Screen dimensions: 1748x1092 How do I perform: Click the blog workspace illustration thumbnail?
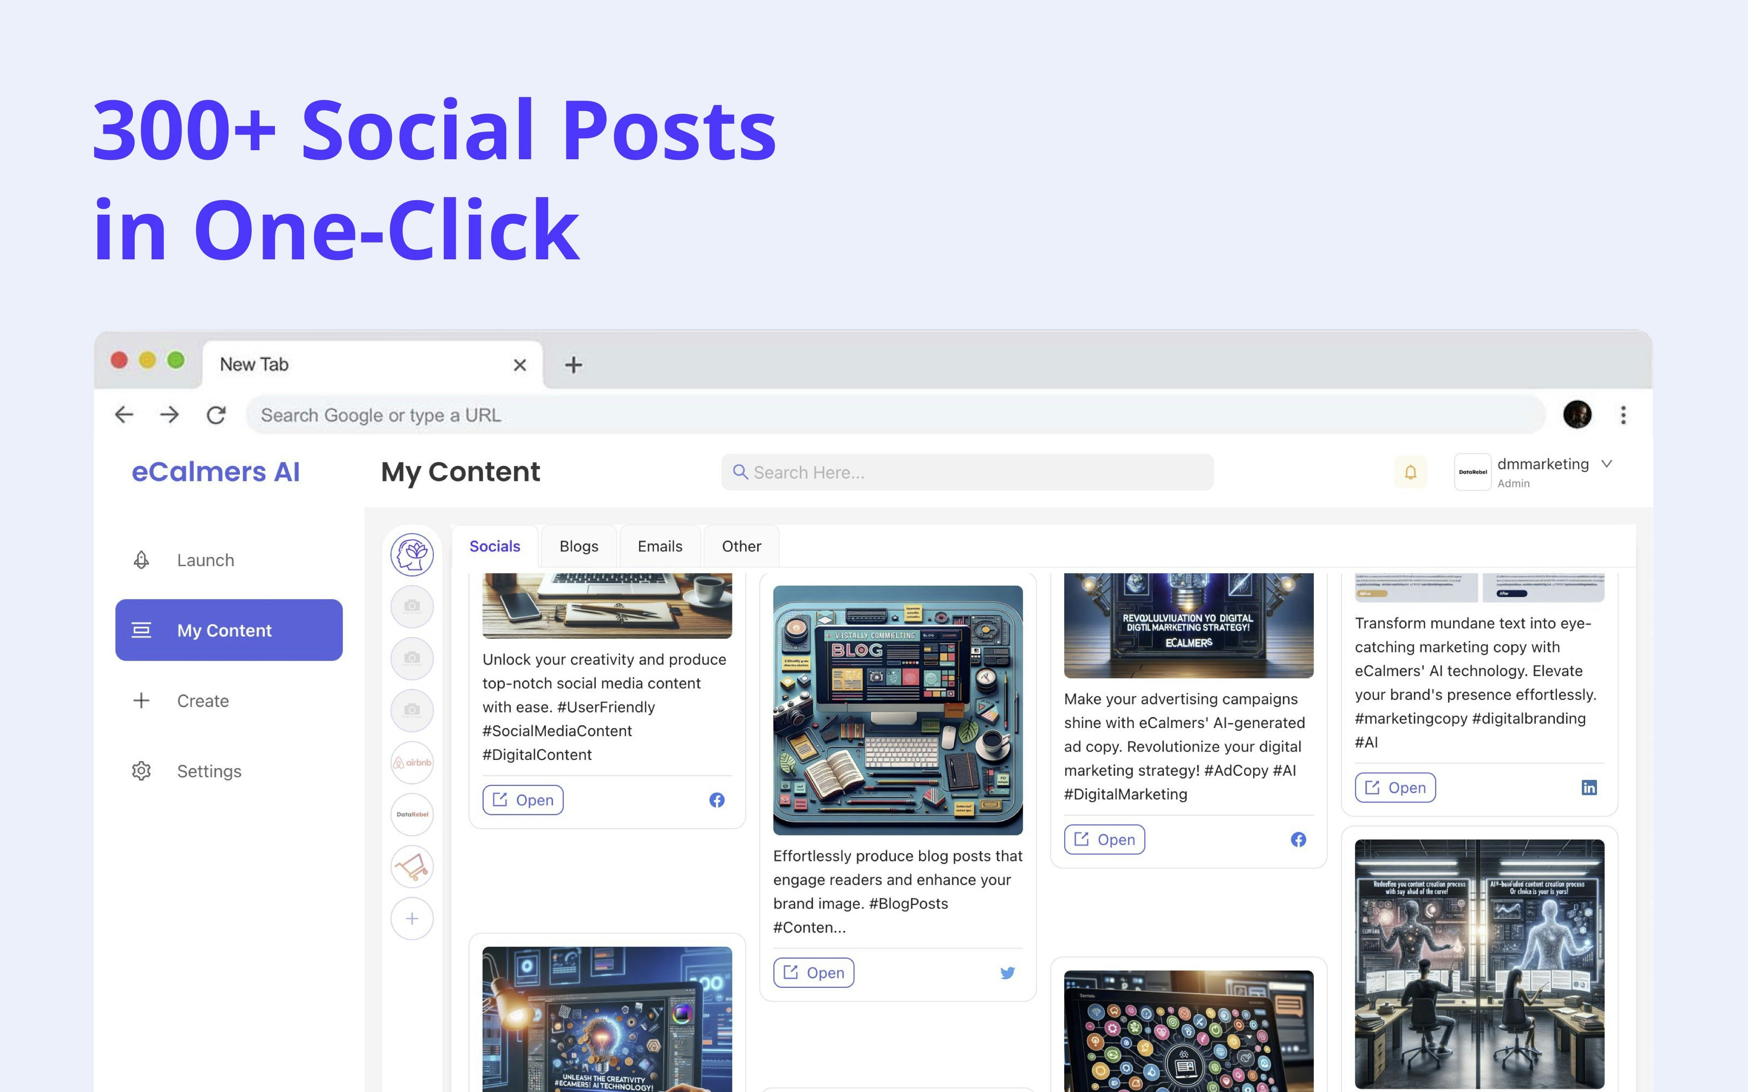pyautogui.click(x=898, y=711)
